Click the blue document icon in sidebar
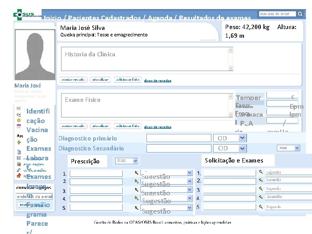This screenshot has height=234, width=312. (19, 152)
